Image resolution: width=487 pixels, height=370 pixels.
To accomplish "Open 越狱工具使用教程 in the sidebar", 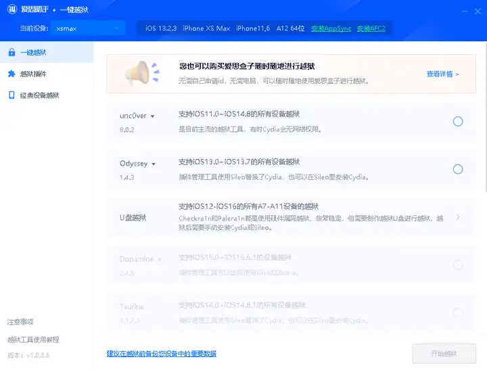I will pyautogui.click(x=33, y=340).
